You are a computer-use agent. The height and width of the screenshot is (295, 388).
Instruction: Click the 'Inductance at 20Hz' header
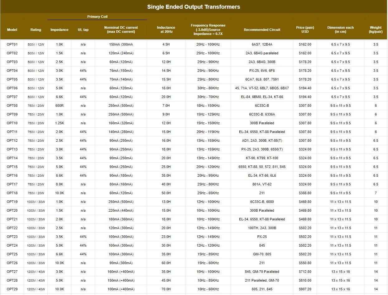pyautogui.click(x=166, y=30)
